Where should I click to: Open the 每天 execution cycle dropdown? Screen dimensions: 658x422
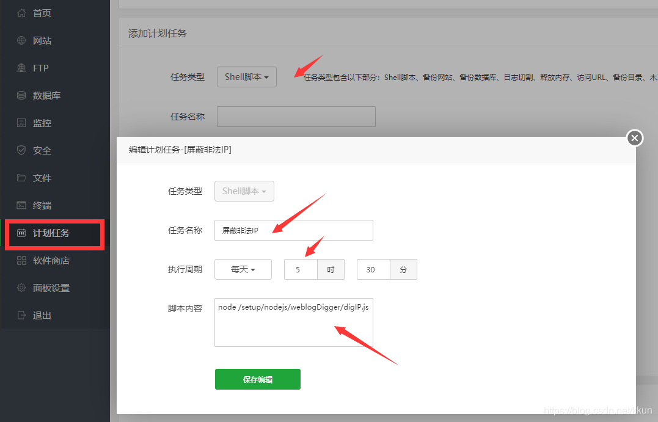tap(243, 269)
